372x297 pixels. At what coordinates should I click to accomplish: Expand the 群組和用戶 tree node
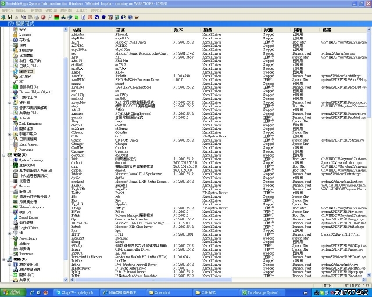[x=10, y=134]
